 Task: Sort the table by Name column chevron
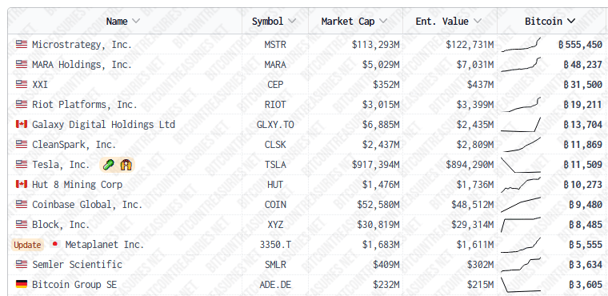coord(136,21)
